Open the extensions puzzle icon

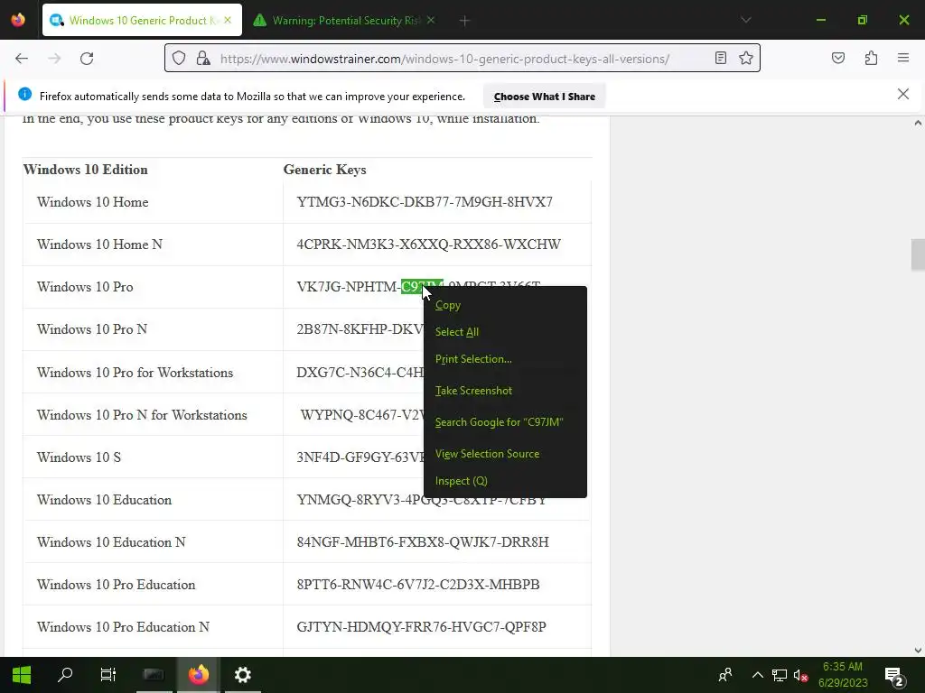tap(871, 58)
